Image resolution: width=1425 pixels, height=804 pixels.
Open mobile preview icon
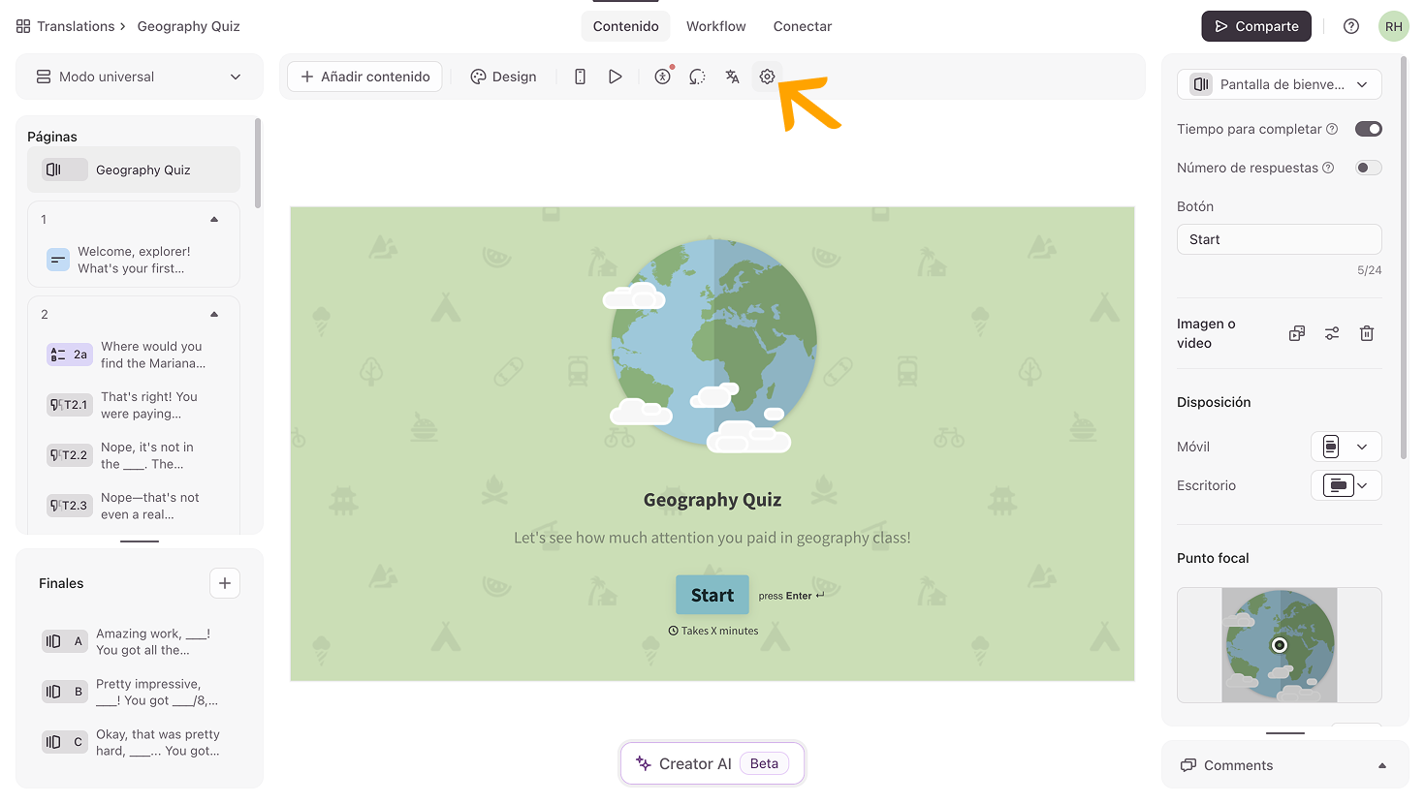click(580, 77)
